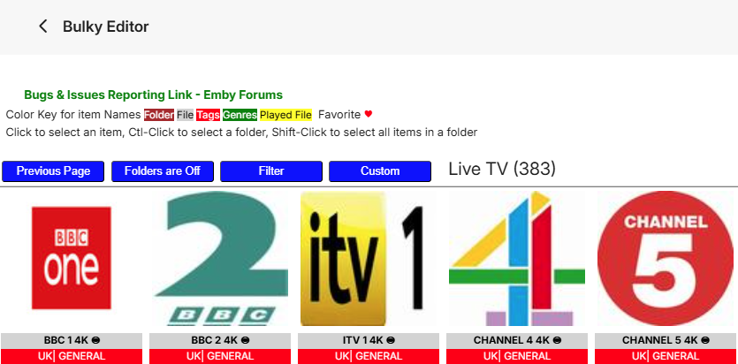Select the Channel 4 logo thumbnail
Image resolution: width=738 pixels, height=364 pixels.
[x=517, y=258]
